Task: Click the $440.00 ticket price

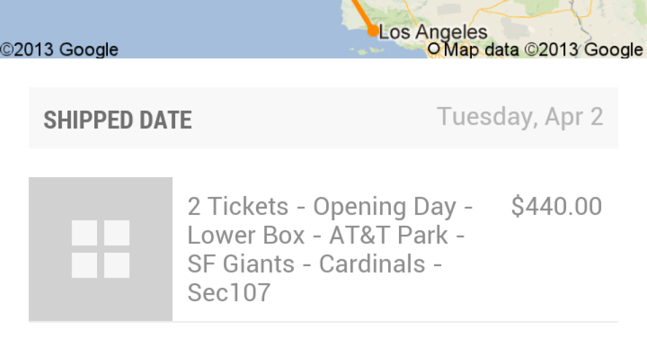Action: coord(556,206)
